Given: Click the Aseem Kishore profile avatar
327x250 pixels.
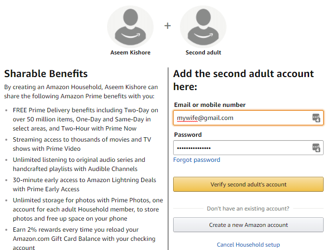Looking at the screenshot, I should (x=130, y=26).
